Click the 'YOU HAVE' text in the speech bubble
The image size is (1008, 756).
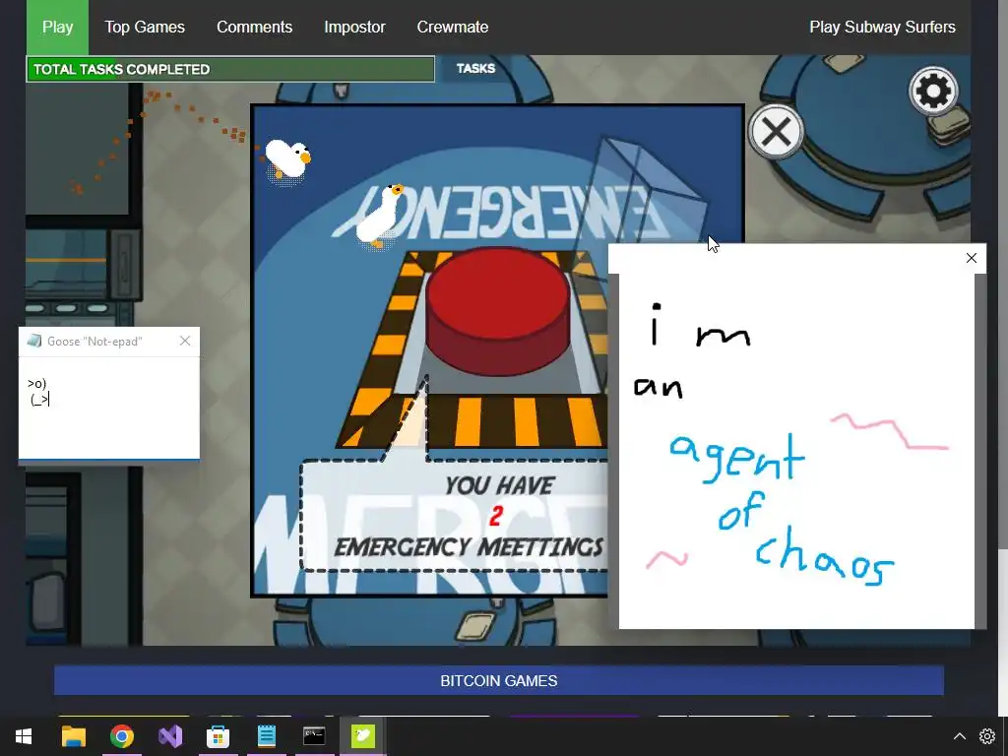pos(499,486)
